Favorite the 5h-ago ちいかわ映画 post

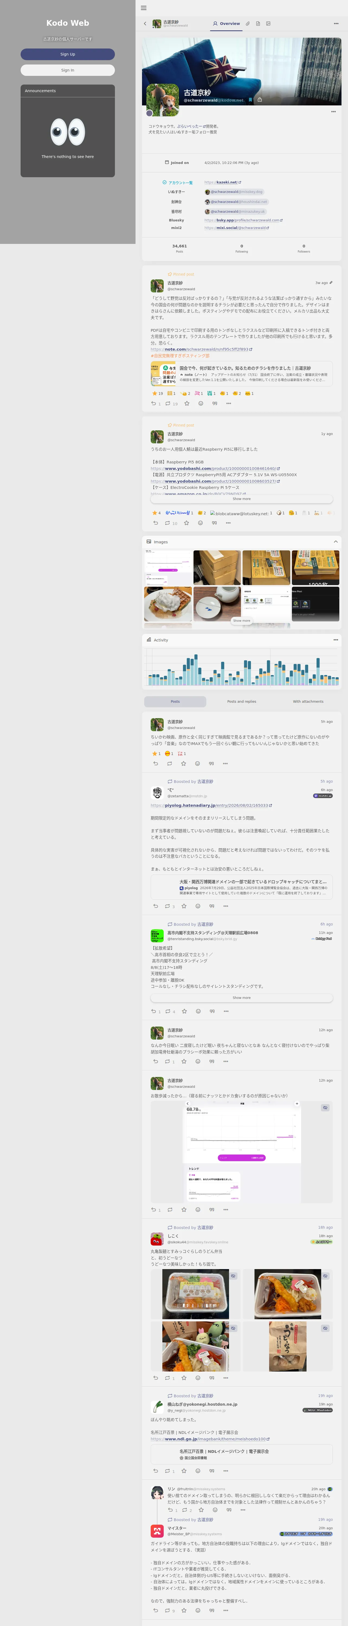point(184,763)
